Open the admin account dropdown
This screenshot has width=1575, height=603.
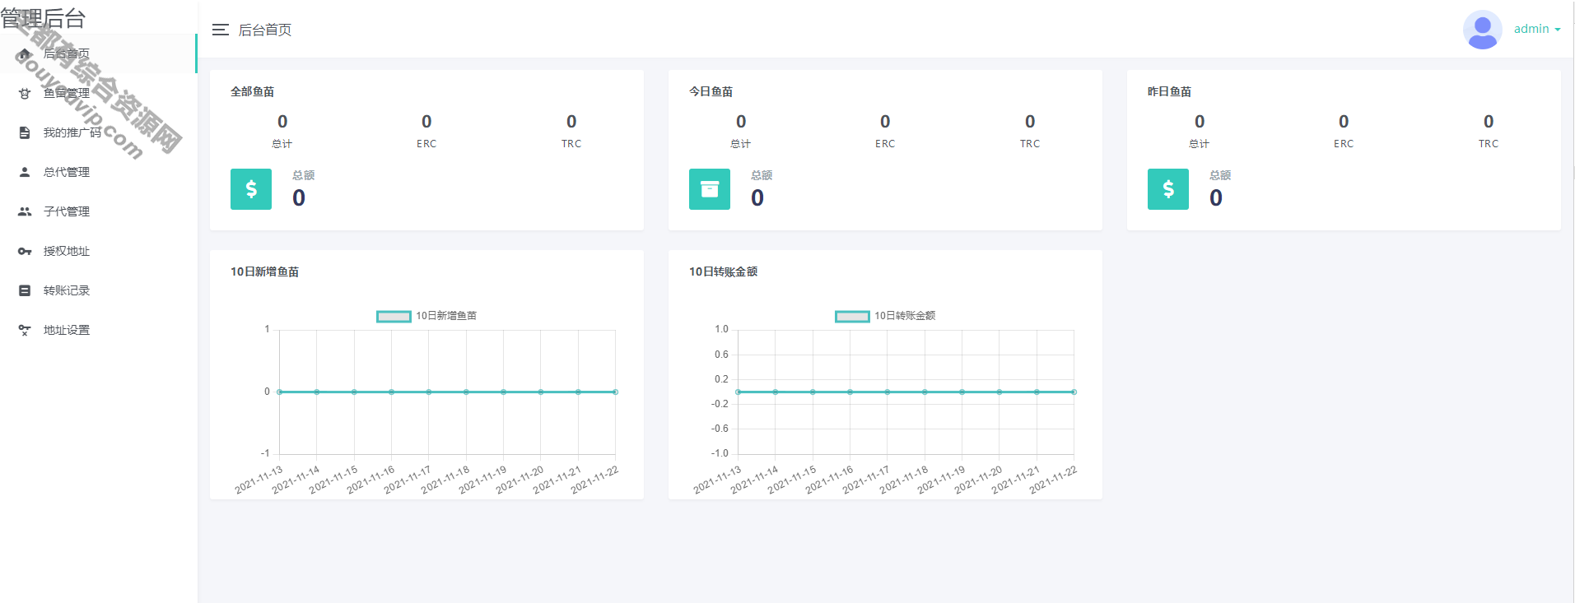tap(1537, 29)
